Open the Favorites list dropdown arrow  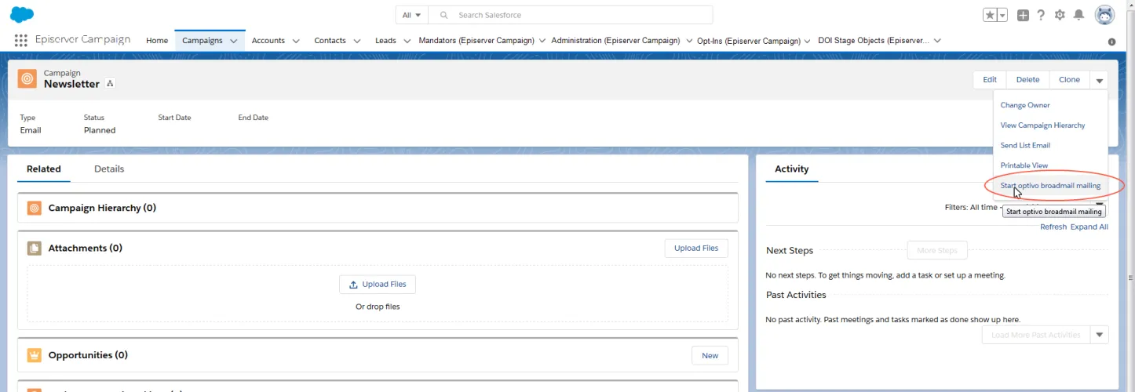point(1003,15)
